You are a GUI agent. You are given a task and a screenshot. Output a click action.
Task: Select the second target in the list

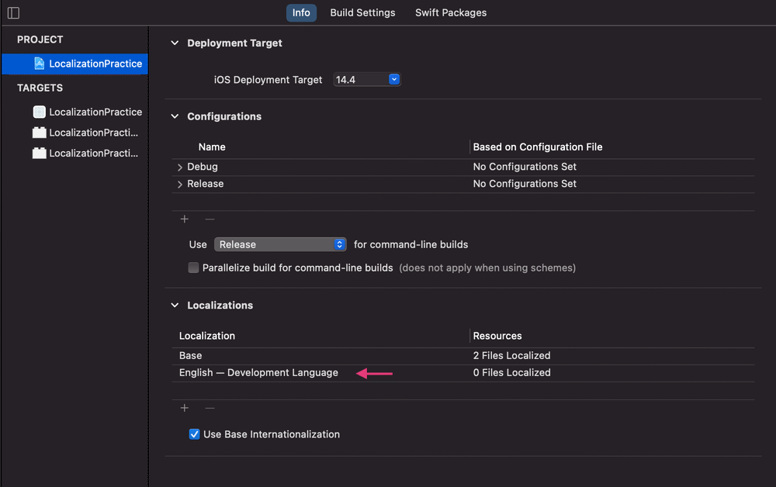(x=86, y=133)
